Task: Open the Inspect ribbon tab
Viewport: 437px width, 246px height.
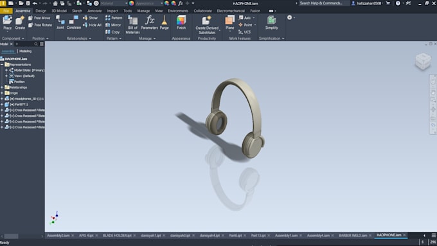Action: pyautogui.click(x=112, y=11)
